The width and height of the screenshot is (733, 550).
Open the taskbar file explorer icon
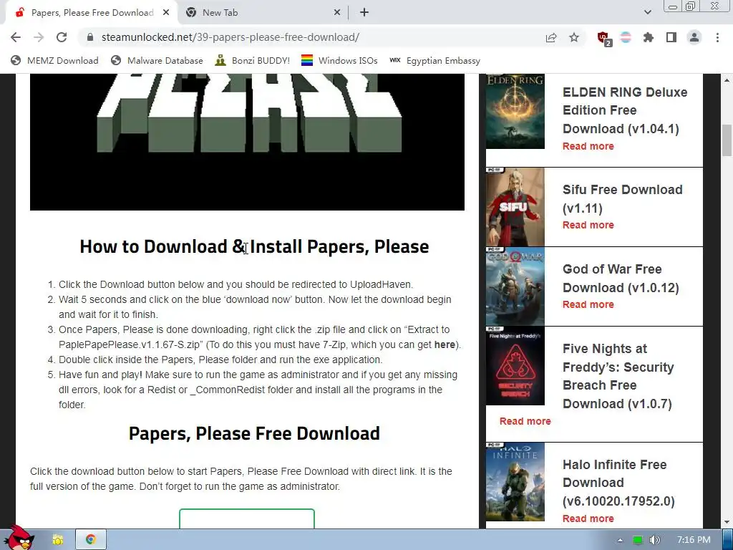tap(57, 540)
